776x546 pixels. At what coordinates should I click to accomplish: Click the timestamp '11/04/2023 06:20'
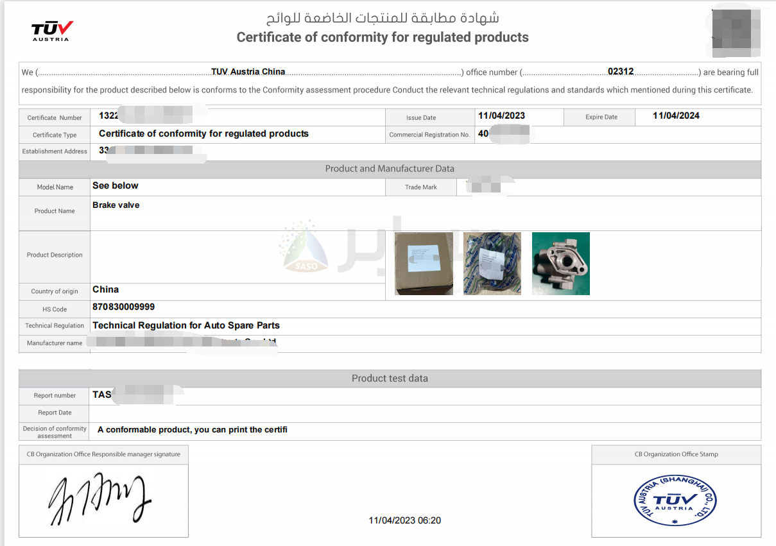click(x=405, y=520)
